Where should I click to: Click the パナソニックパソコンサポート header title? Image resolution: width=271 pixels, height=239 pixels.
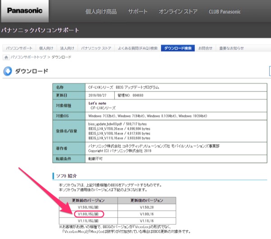(x=40, y=30)
